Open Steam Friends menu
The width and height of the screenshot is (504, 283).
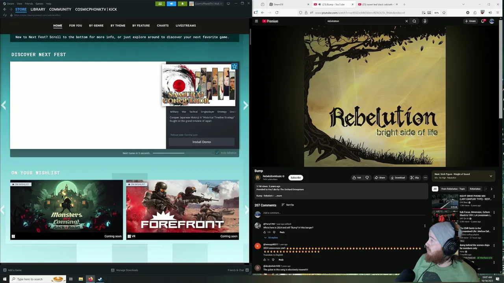point(29,4)
